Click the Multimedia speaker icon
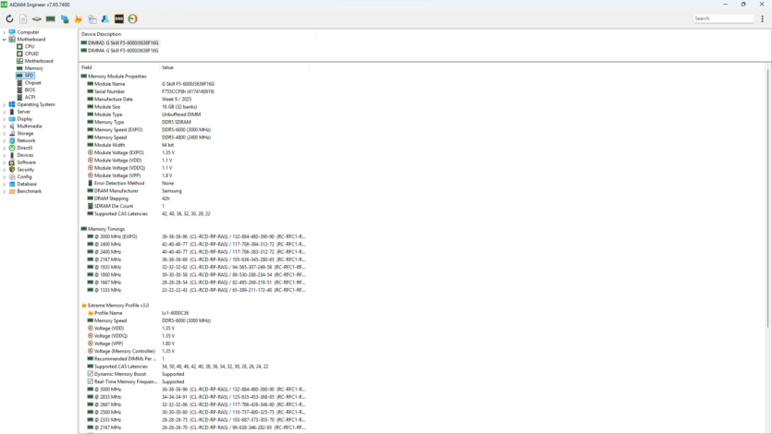Viewport: 772px width, 434px height. [x=12, y=126]
